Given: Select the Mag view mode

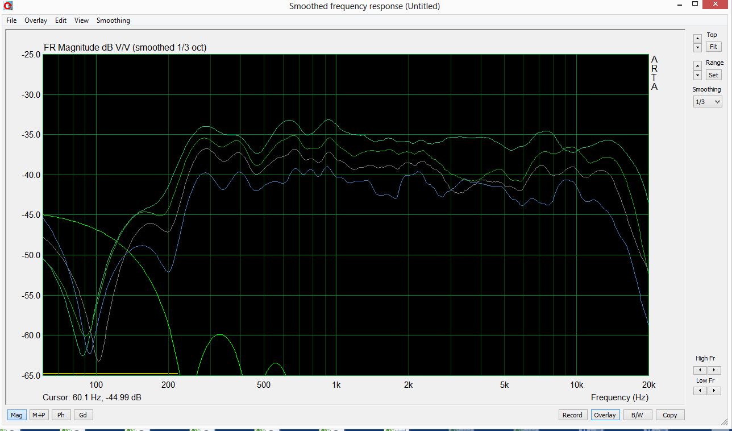Looking at the screenshot, I should click(x=16, y=415).
